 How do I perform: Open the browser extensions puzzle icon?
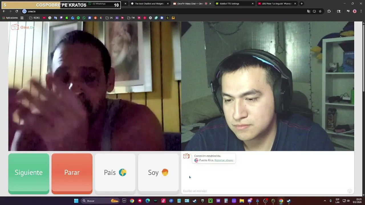(329, 11)
